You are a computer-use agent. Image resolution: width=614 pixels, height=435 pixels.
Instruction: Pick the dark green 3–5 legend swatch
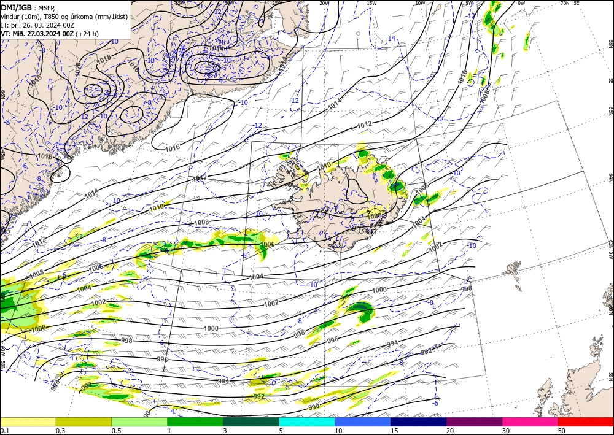[x=251, y=422]
